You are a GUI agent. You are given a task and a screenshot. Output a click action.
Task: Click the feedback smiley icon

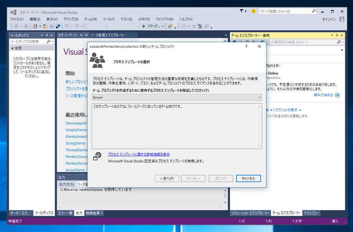click(254, 11)
